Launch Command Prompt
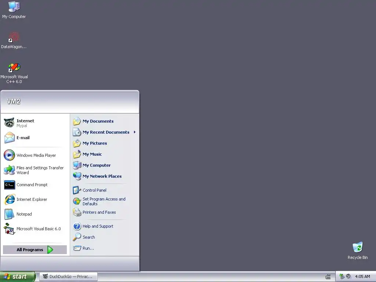The height and width of the screenshot is (282, 376). point(35,185)
